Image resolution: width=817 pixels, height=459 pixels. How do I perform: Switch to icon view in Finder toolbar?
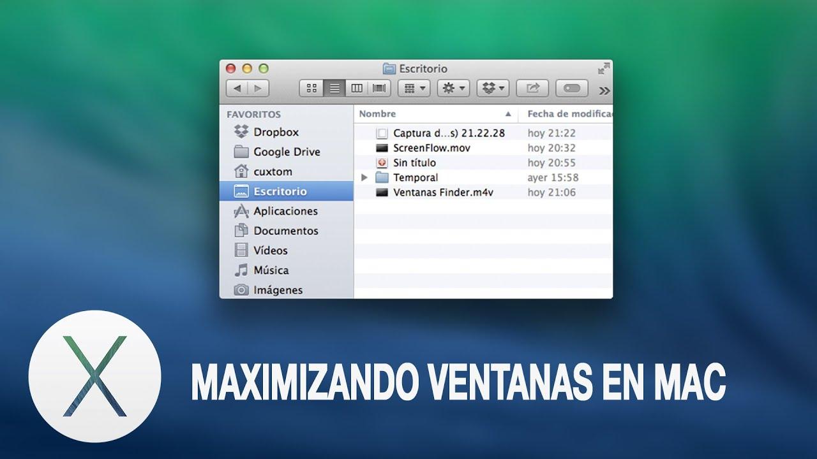tap(311, 88)
